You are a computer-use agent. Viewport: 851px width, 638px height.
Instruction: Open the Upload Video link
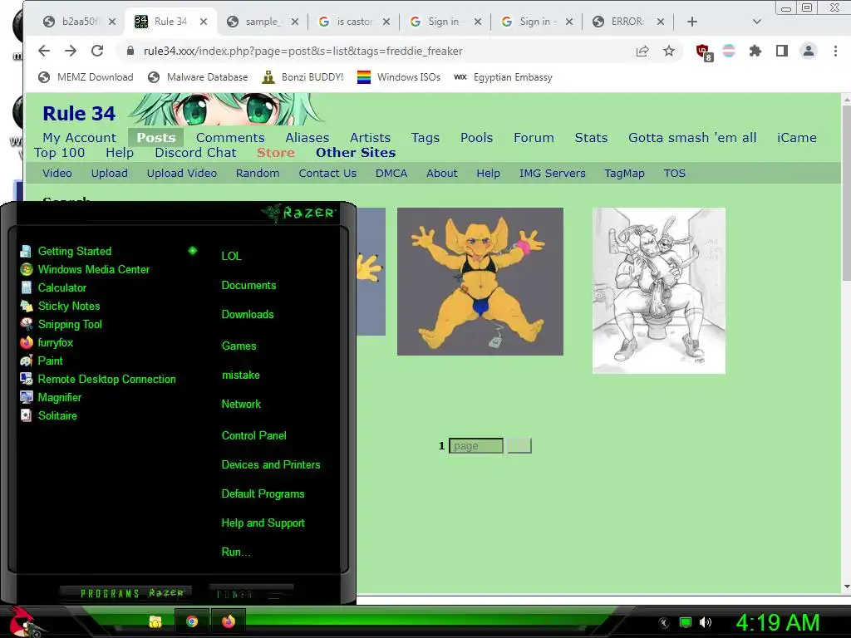182,173
